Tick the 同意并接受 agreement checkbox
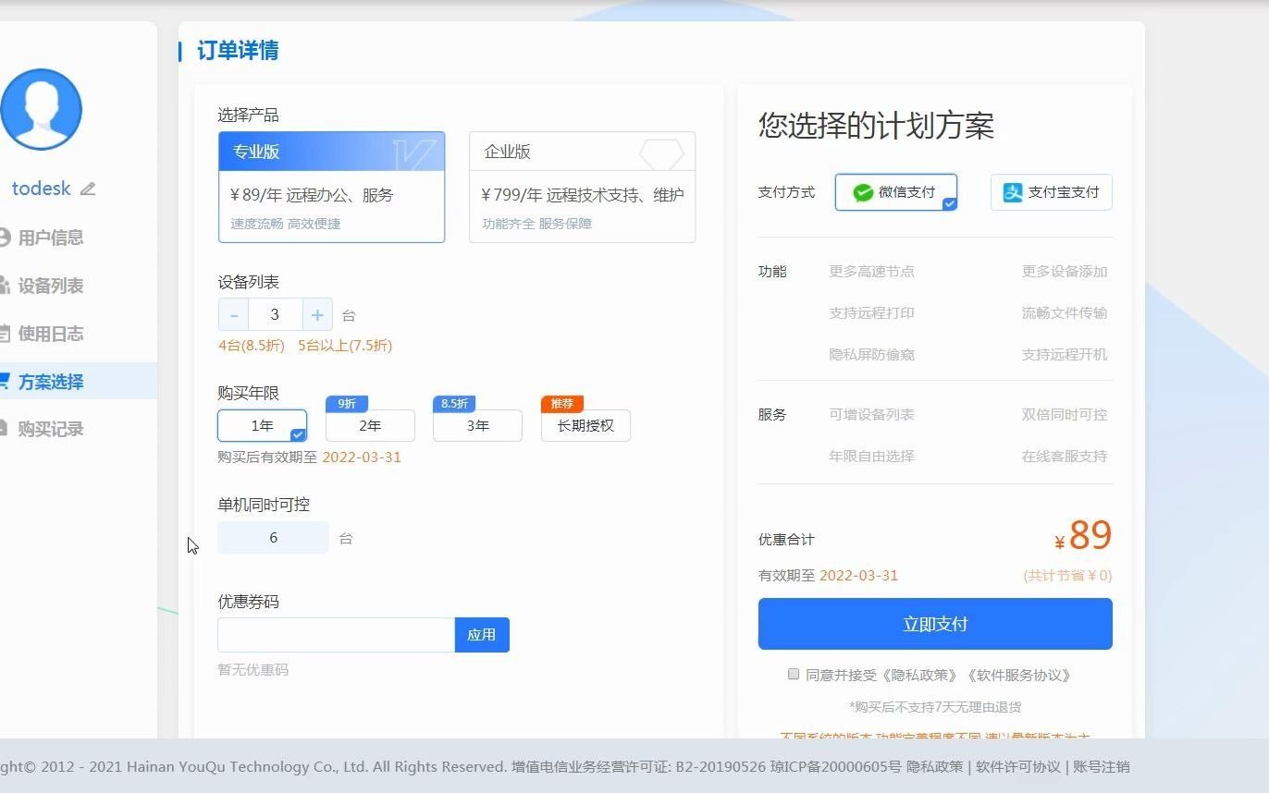The width and height of the screenshot is (1269, 793). 794,675
